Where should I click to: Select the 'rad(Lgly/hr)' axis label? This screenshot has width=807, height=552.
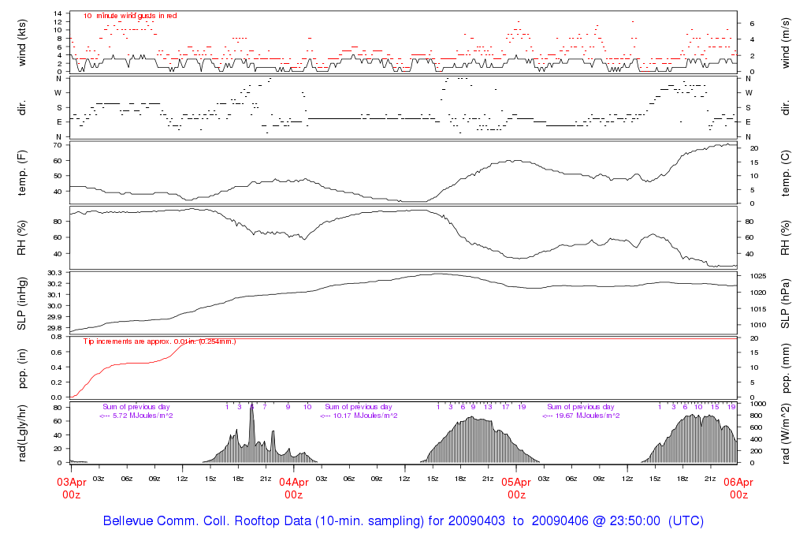(21, 434)
